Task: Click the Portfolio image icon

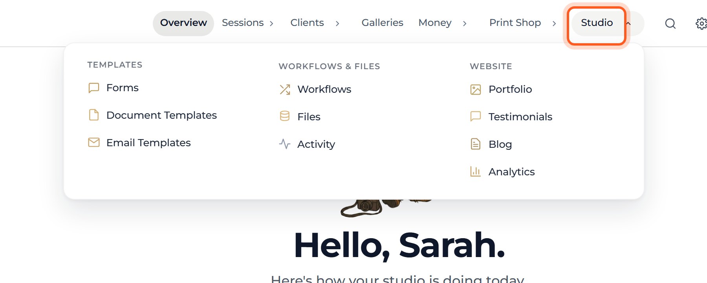Action: pyautogui.click(x=476, y=90)
